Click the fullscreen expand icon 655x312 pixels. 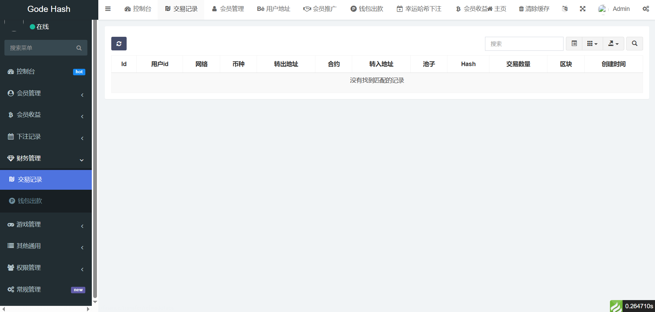[x=583, y=9]
